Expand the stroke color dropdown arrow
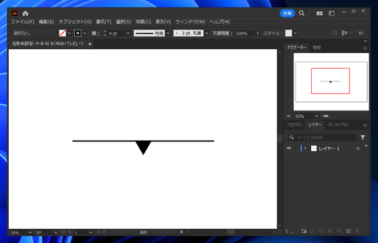 pos(84,33)
